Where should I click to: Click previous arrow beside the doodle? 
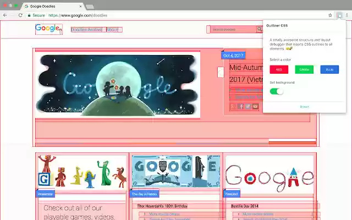221,72
